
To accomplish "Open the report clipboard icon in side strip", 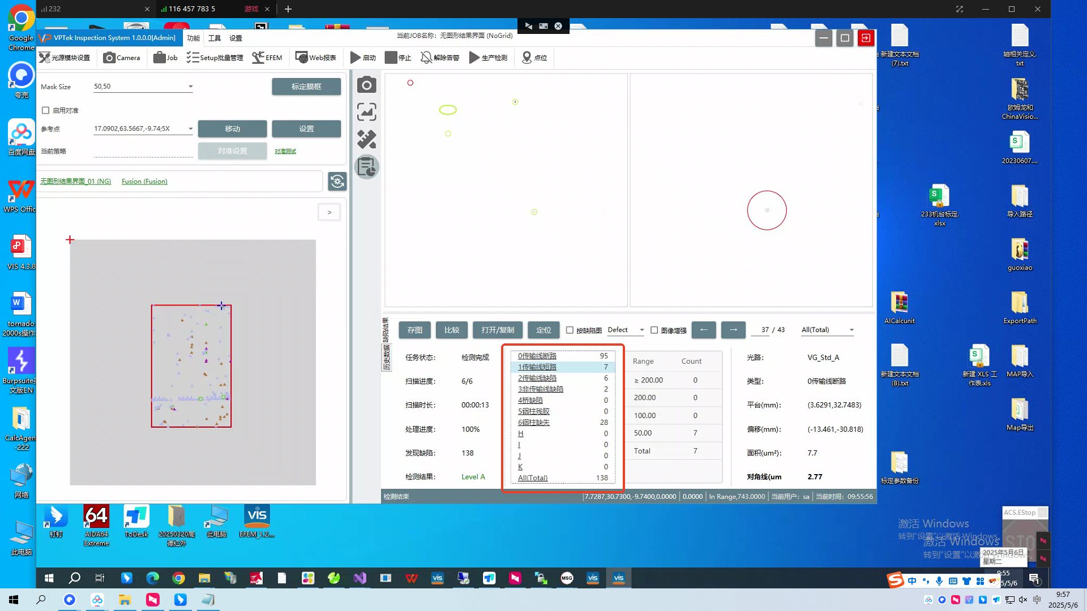I will pos(366,167).
